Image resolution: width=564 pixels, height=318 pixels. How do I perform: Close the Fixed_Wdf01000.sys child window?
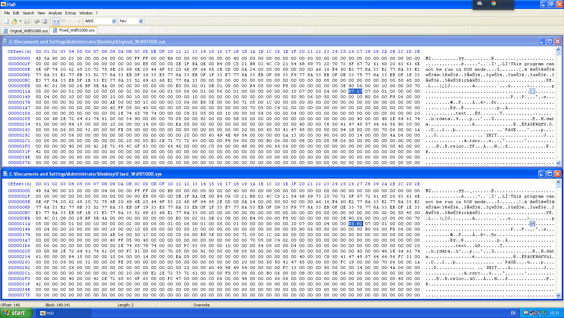558,174
